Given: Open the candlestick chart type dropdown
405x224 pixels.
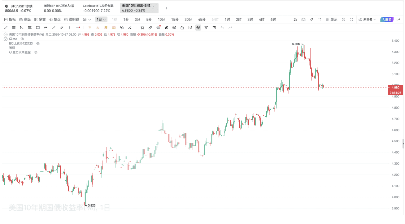Looking at the screenshot, I should pos(87,19).
